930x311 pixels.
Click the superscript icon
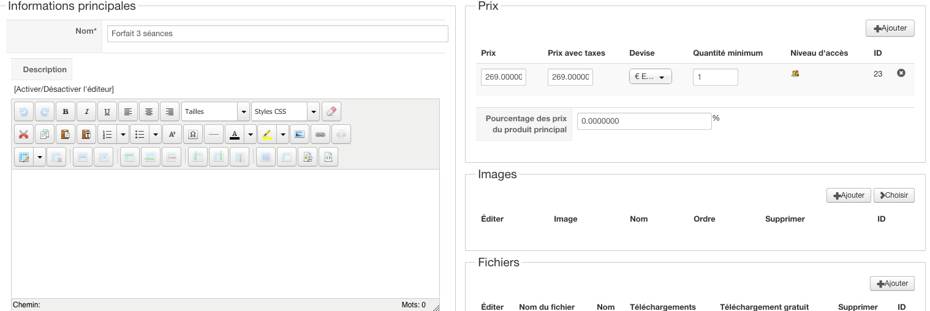pos(172,135)
